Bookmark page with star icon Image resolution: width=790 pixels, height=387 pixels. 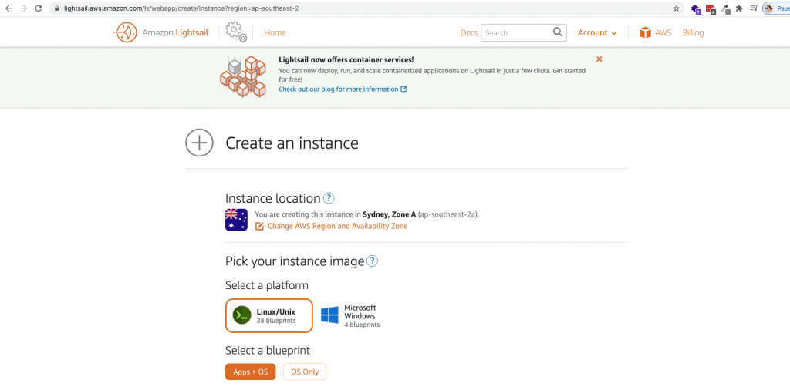pyautogui.click(x=677, y=8)
